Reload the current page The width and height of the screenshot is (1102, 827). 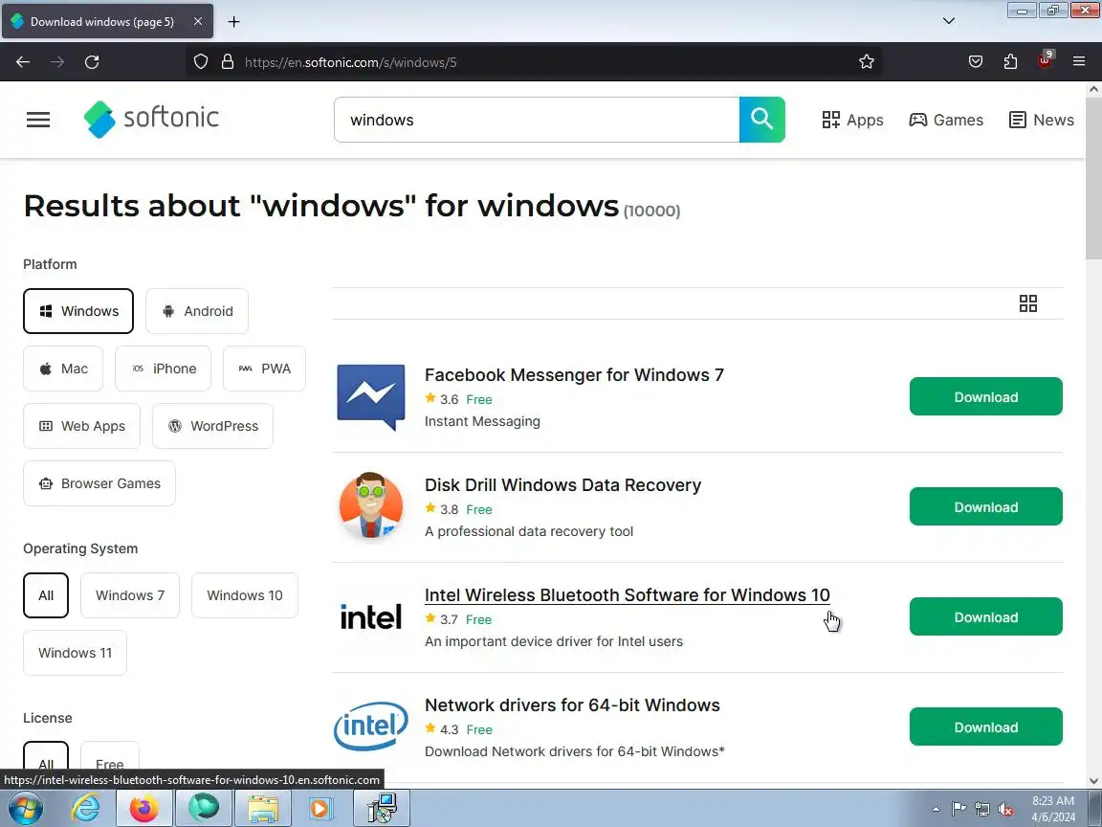pos(92,62)
